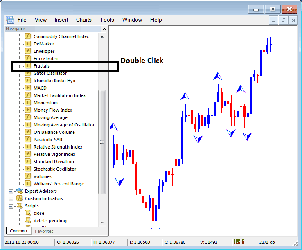Click the Navigator vertical scrollbar thumb
This screenshot has width=302, height=250.
coord(102,142)
